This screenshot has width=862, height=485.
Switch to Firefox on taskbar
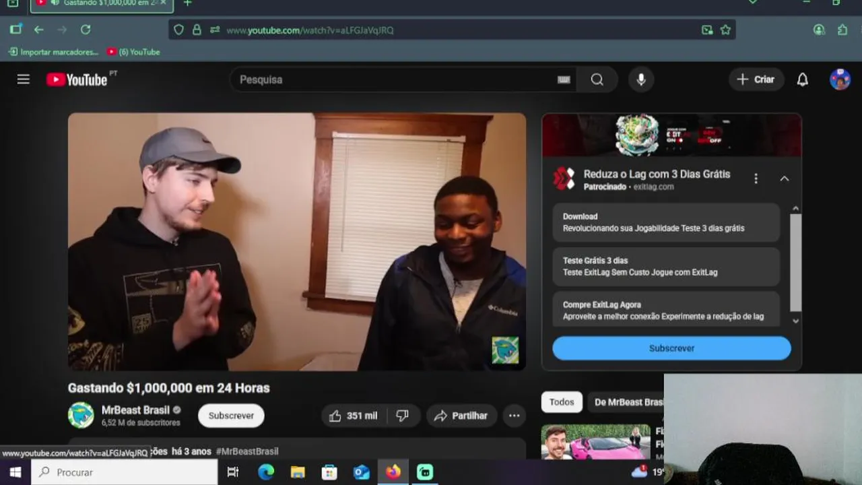[393, 472]
